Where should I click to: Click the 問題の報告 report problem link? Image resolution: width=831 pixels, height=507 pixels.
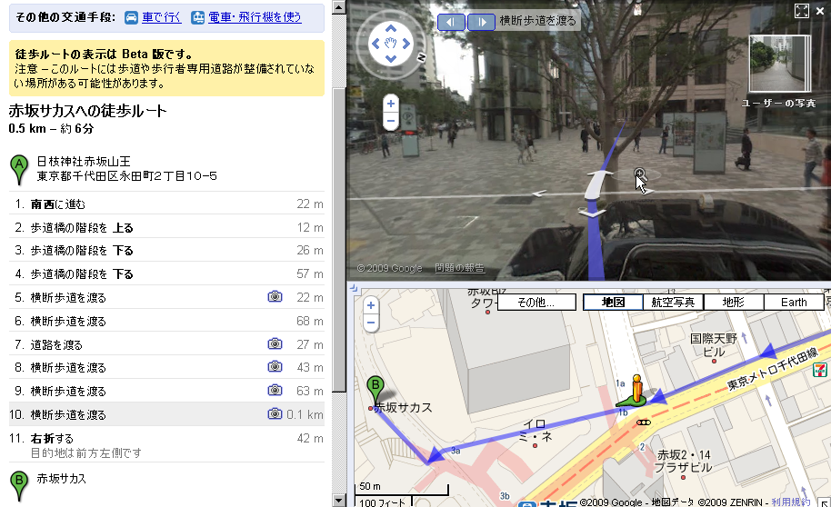point(459,268)
